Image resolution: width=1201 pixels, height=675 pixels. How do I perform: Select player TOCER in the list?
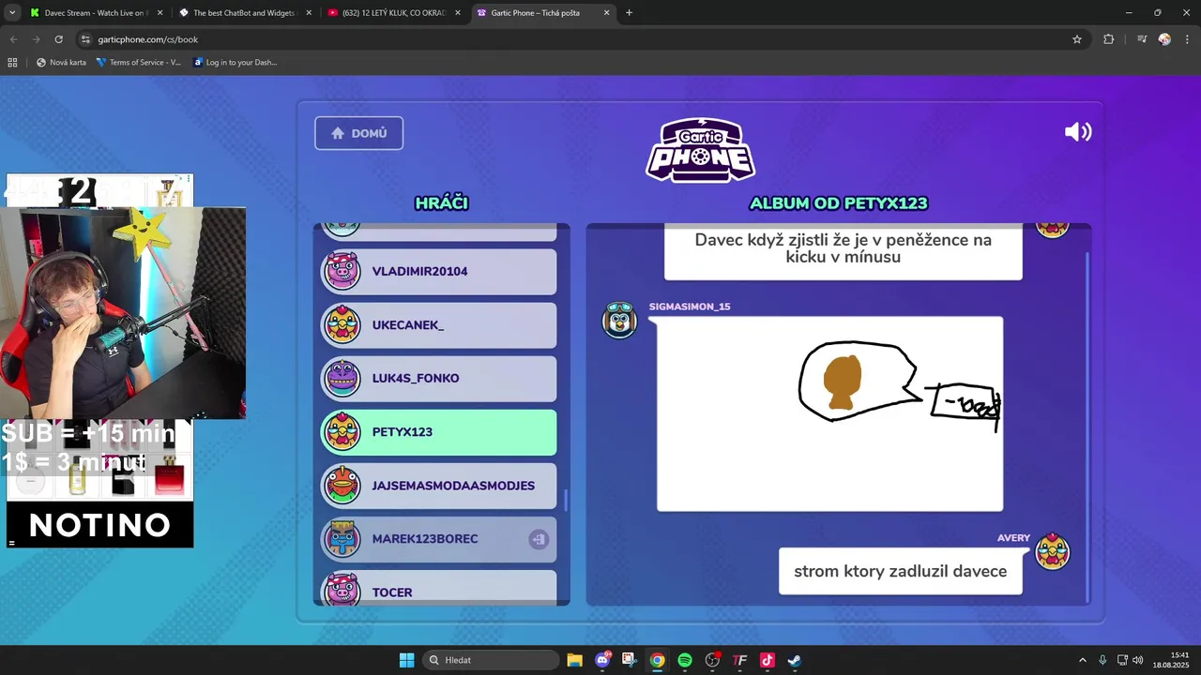[439, 588]
